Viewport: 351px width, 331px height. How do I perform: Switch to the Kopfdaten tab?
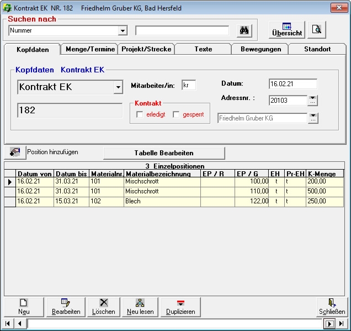tap(33, 50)
